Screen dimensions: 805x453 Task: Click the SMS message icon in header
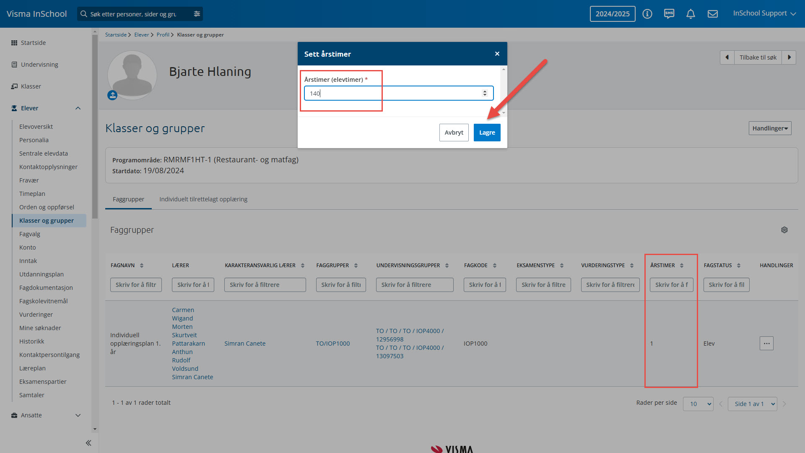click(x=669, y=14)
